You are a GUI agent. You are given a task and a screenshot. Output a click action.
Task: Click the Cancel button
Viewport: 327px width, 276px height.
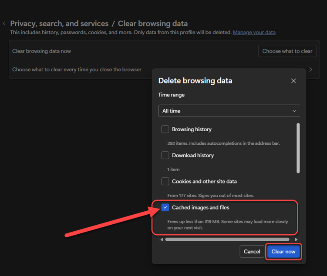click(x=252, y=252)
